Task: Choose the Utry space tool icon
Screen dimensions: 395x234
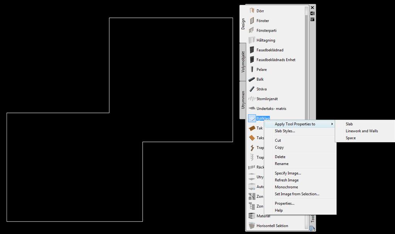Action: click(x=252, y=177)
